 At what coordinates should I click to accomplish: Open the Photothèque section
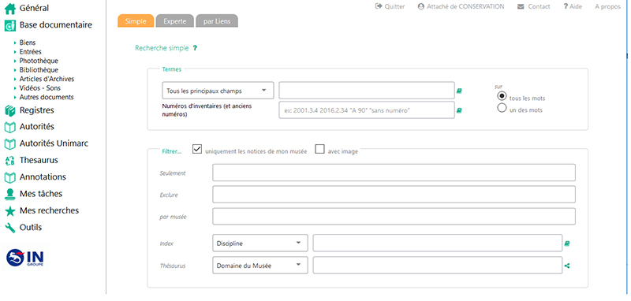39,61
